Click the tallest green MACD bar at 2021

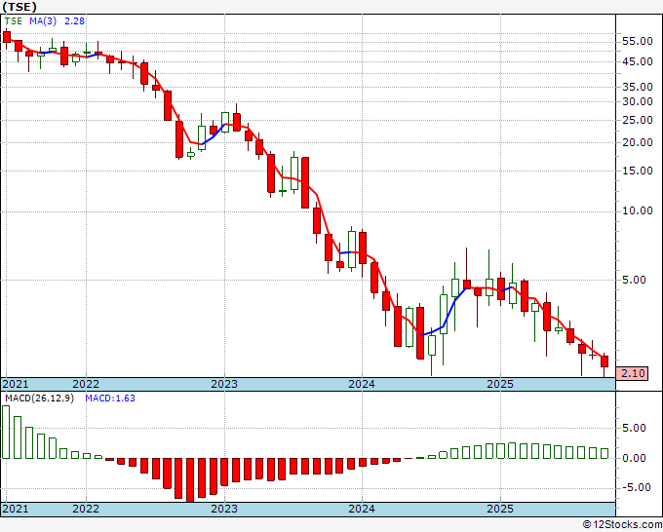[x=6, y=432]
